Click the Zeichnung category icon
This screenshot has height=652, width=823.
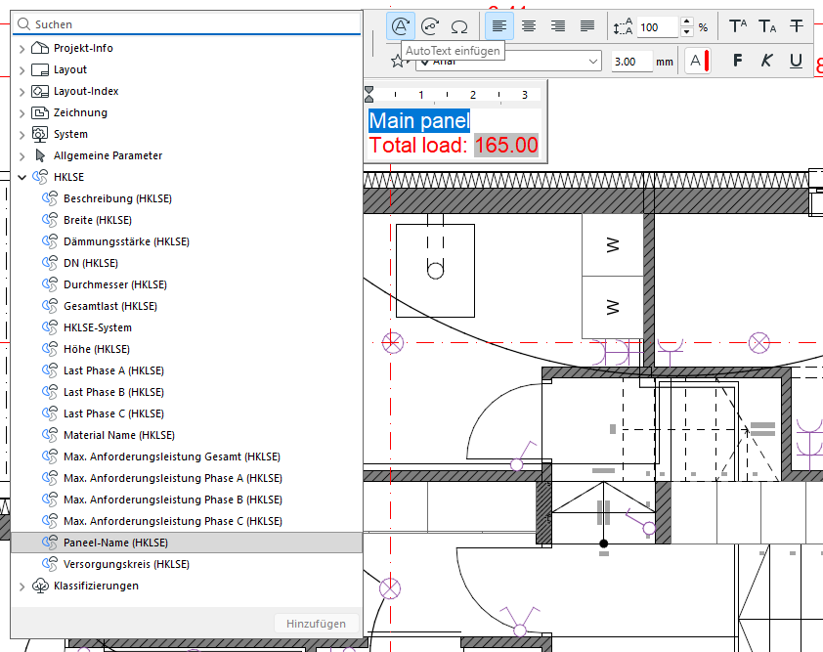click(x=40, y=112)
